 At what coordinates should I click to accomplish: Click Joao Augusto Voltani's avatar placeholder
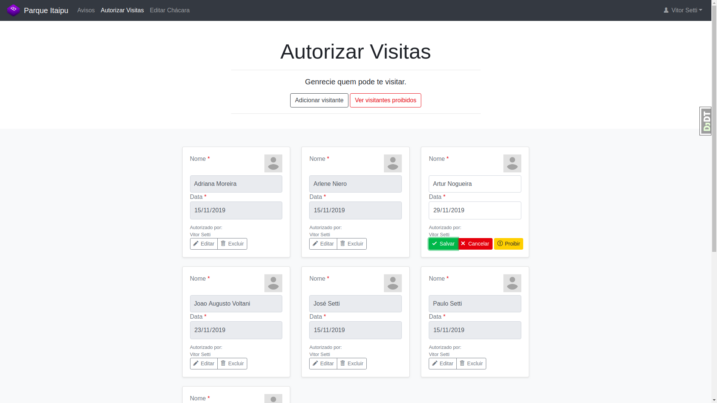pyautogui.click(x=273, y=283)
